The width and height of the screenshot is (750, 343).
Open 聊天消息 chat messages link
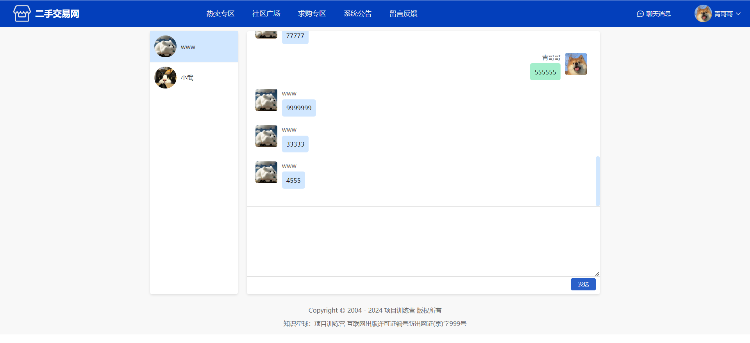(x=658, y=14)
